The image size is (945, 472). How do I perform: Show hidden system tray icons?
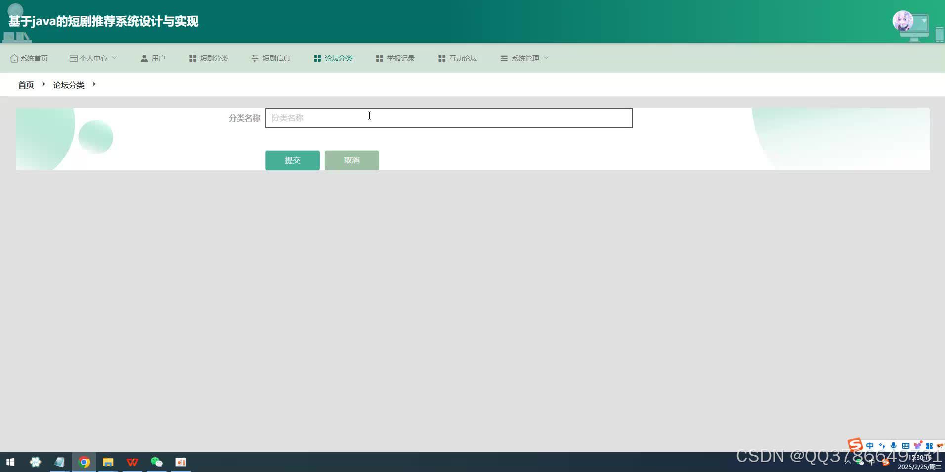pyautogui.click(x=848, y=462)
